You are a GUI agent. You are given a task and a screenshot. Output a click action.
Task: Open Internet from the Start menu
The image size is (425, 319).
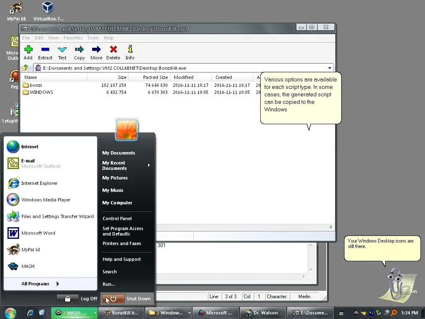[50, 147]
